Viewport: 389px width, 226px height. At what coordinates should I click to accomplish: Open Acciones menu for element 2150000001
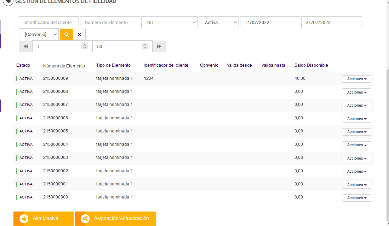coord(357,185)
